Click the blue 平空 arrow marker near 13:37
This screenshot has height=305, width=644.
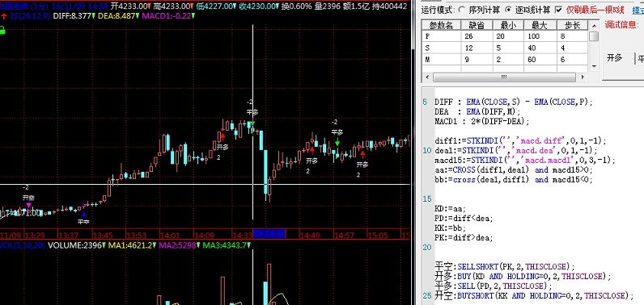pyautogui.click(x=84, y=214)
